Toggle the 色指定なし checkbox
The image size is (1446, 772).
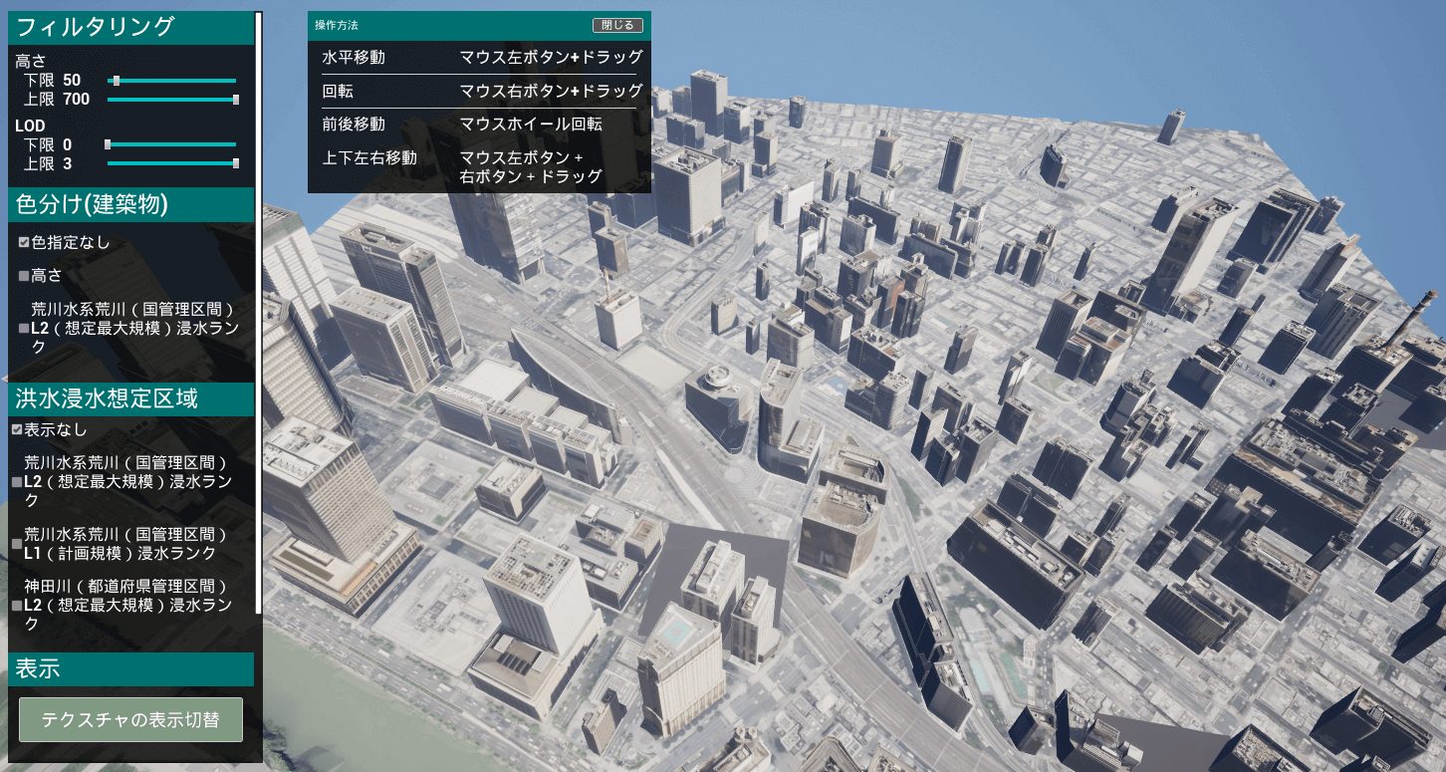tap(24, 242)
